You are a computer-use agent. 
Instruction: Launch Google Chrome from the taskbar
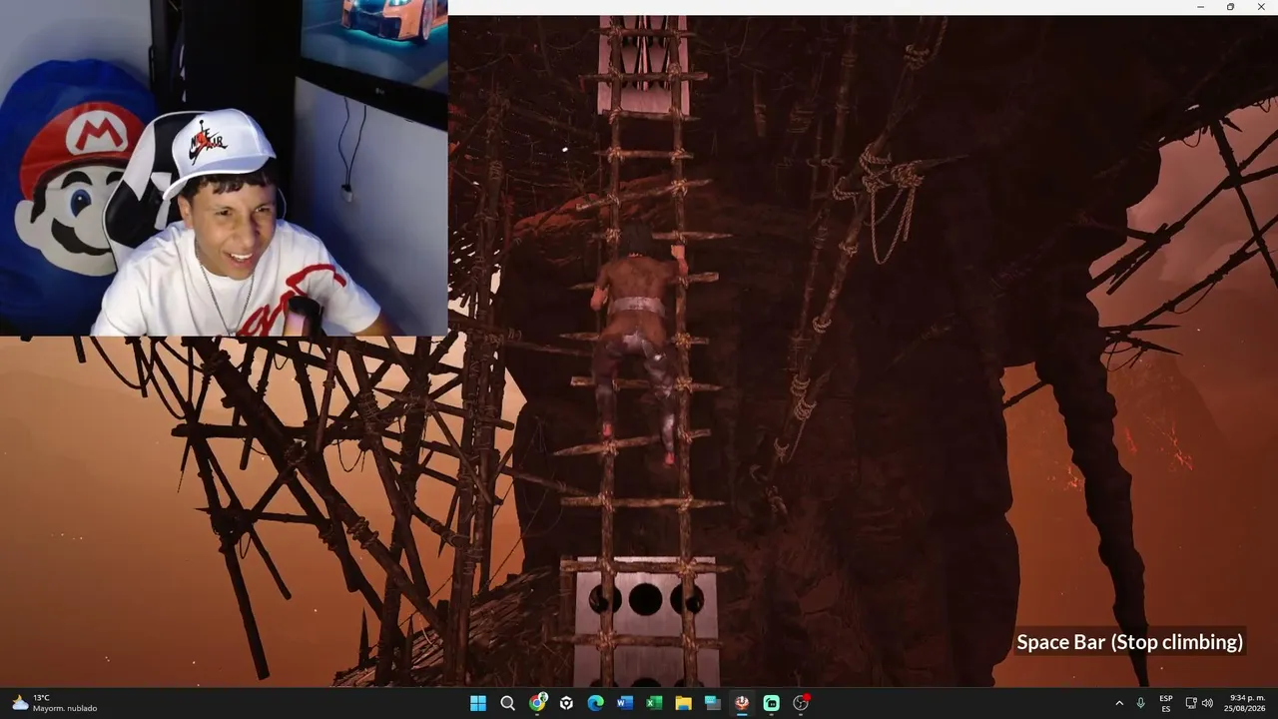click(537, 703)
